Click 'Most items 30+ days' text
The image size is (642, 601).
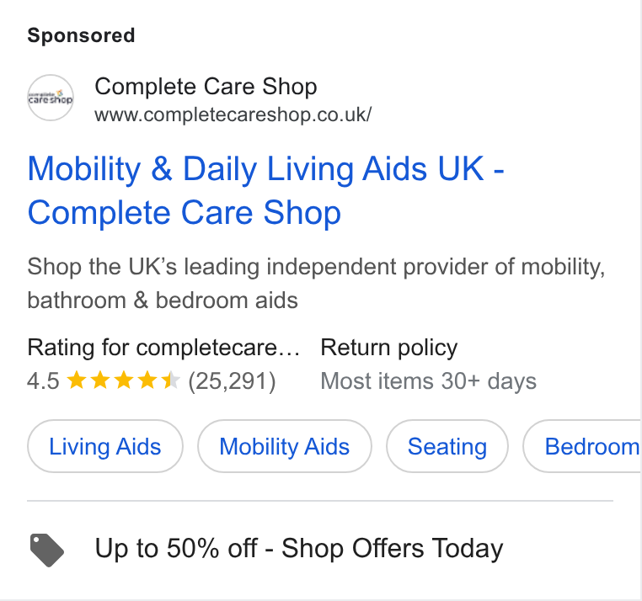pos(428,381)
